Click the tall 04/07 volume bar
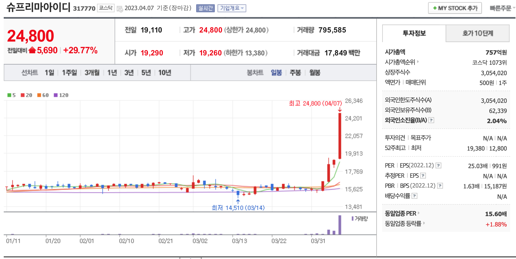 (x=340, y=225)
